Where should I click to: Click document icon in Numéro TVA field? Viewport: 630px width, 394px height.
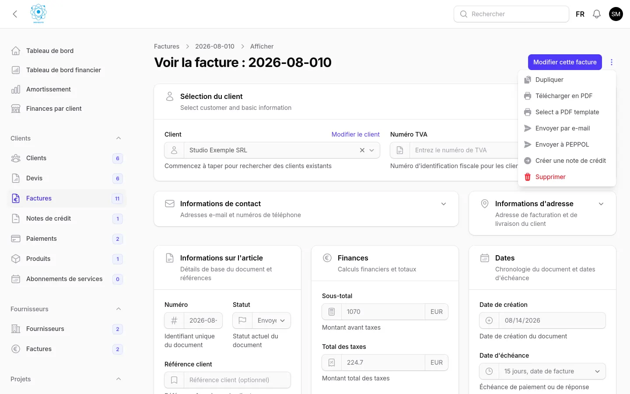point(400,150)
